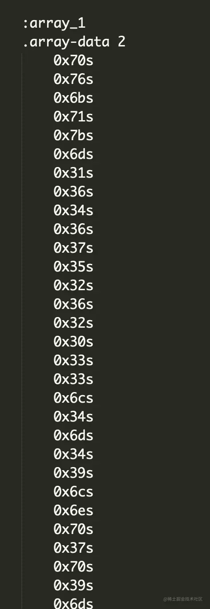Click the 0x6cs directly above 0x6es
210x609 pixels.
73,492
